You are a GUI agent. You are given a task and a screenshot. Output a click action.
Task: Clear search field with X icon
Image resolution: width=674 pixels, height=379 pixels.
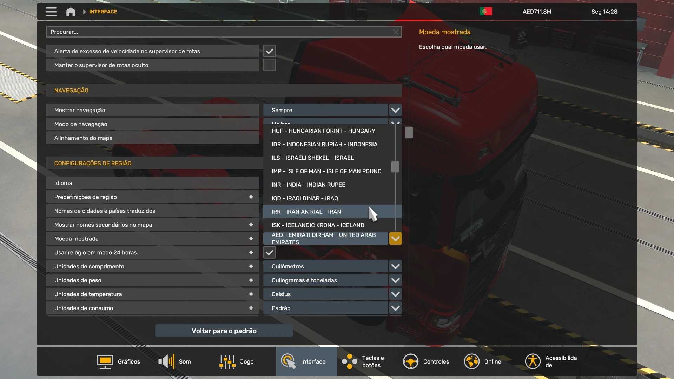click(x=396, y=32)
